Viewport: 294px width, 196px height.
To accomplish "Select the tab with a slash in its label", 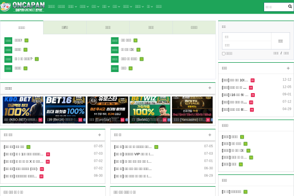I will pos(65,27).
